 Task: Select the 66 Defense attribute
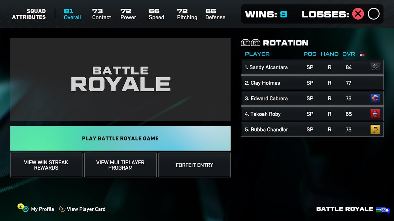215,14
